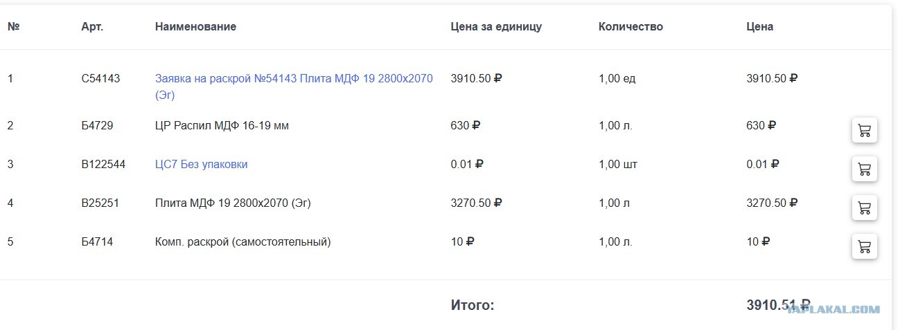Select article code В122544

tap(103, 164)
